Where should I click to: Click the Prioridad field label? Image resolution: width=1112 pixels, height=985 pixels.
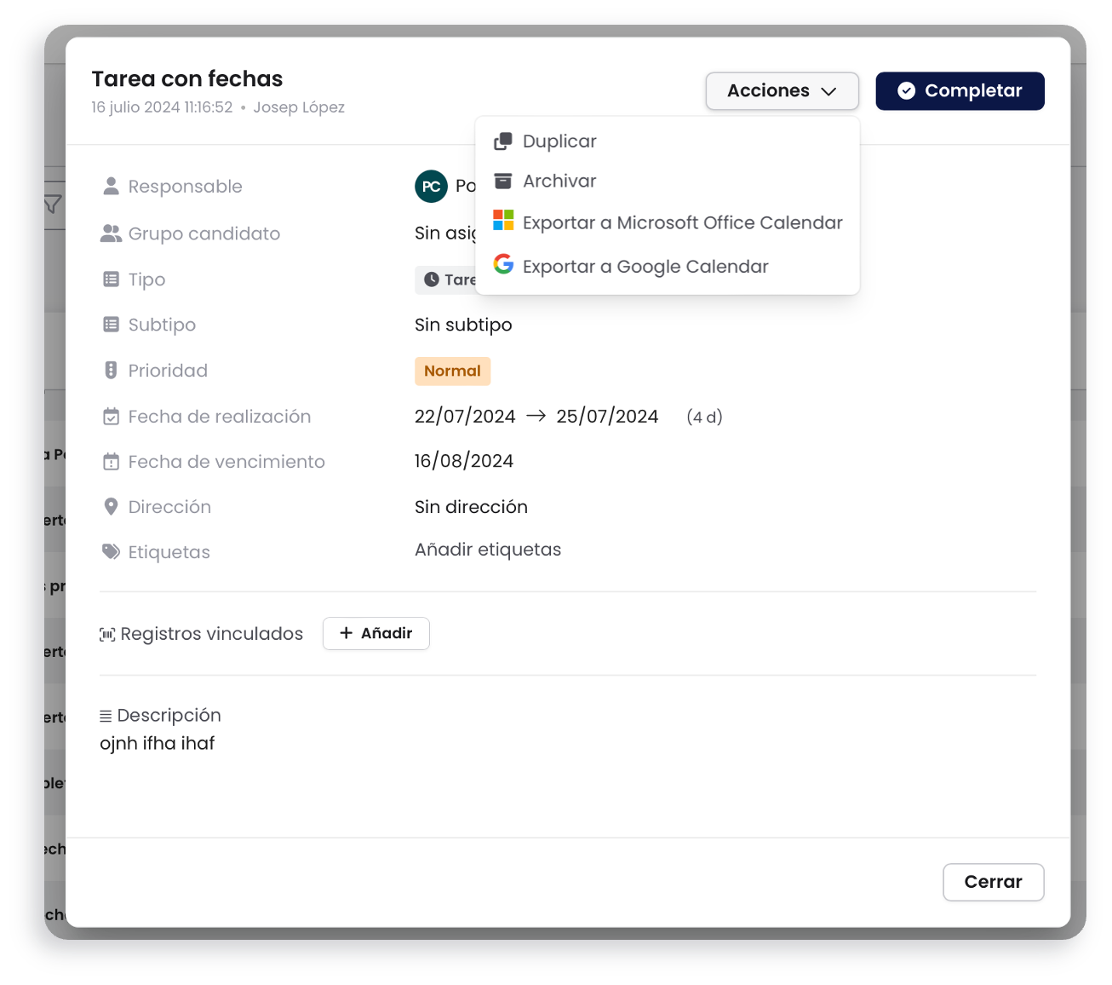pyautogui.click(x=168, y=371)
